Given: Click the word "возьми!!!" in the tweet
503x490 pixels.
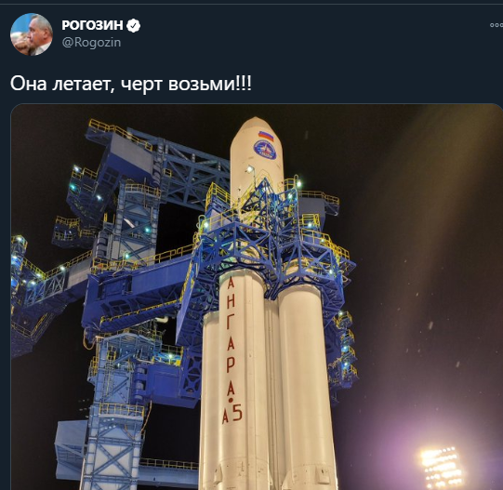Looking at the screenshot, I should (210, 84).
